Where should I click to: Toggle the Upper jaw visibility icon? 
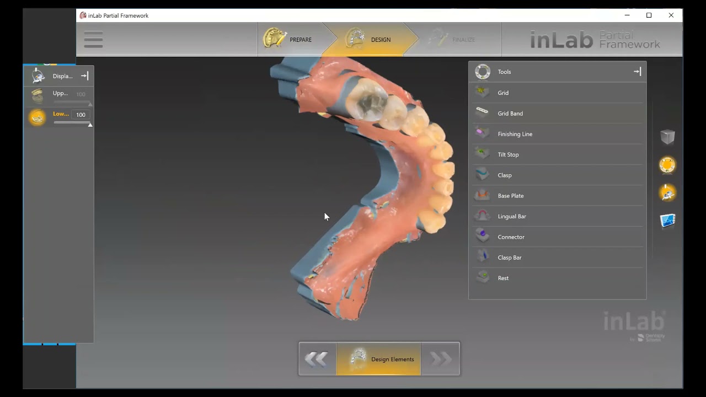click(x=38, y=96)
